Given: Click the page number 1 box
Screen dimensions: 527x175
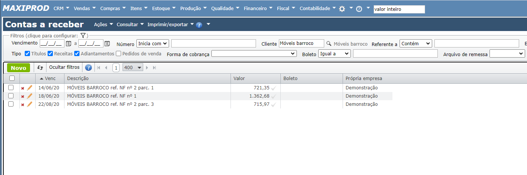Looking at the screenshot, I should [x=116, y=68].
